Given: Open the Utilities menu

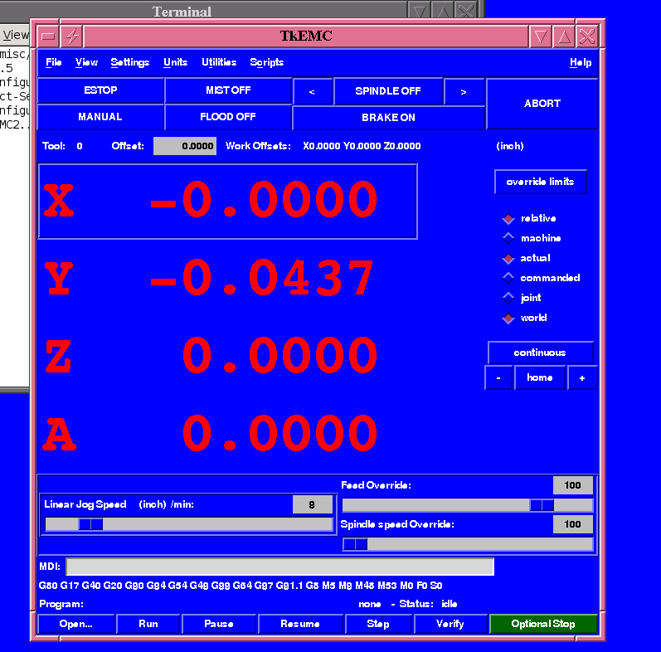Looking at the screenshot, I should click(x=219, y=62).
